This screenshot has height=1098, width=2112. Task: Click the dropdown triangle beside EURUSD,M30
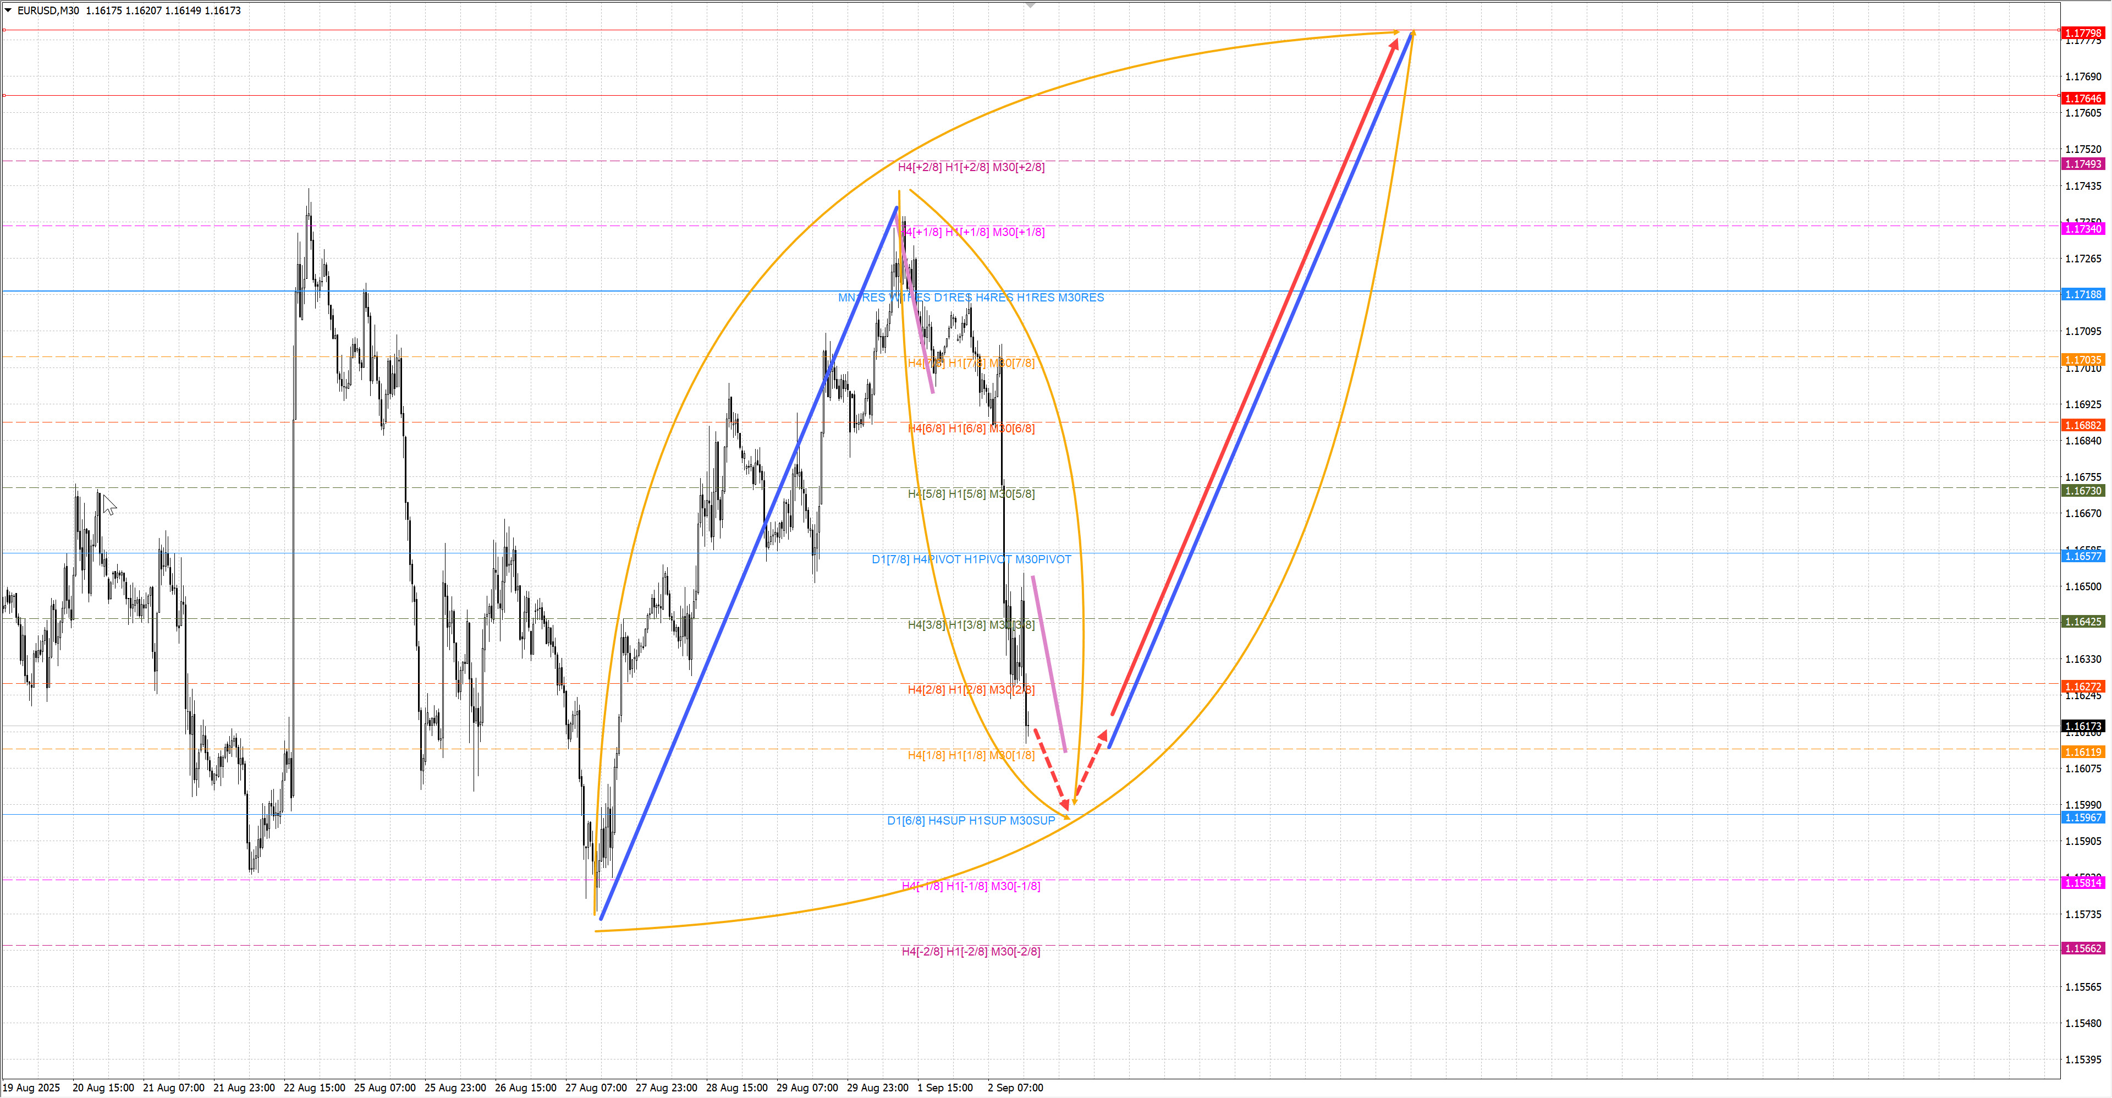[x=8, y=10]
